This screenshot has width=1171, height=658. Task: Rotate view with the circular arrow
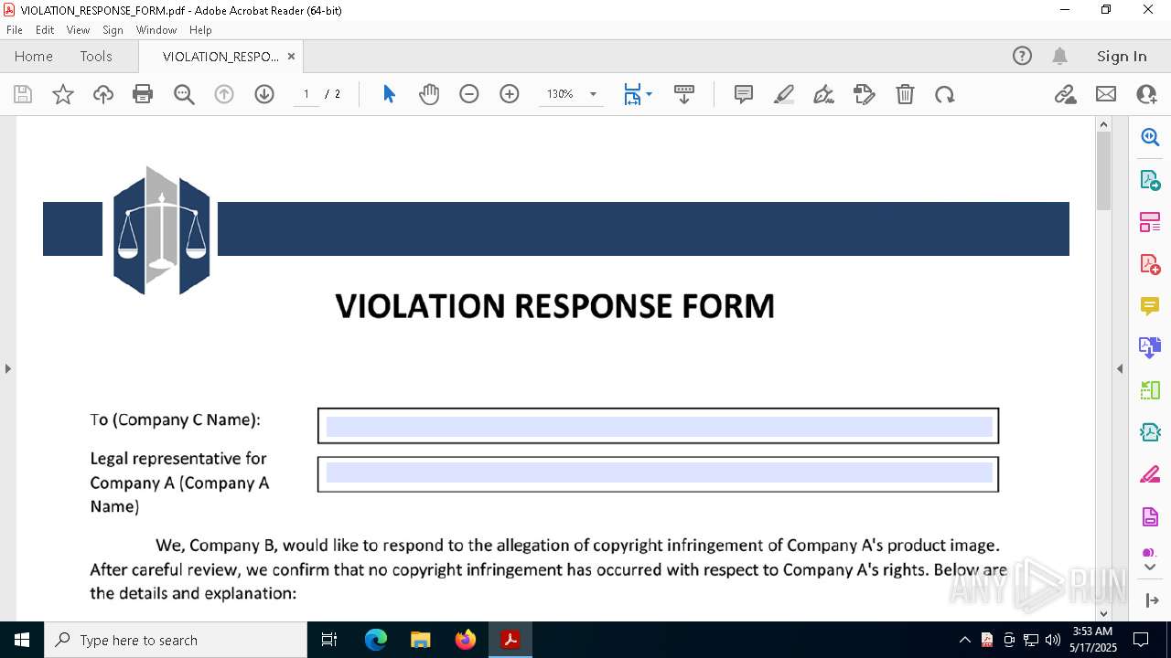coord(945,94)
